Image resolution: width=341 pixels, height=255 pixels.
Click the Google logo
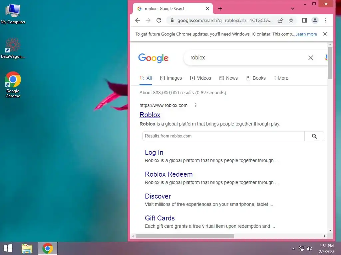click(153, 58)
